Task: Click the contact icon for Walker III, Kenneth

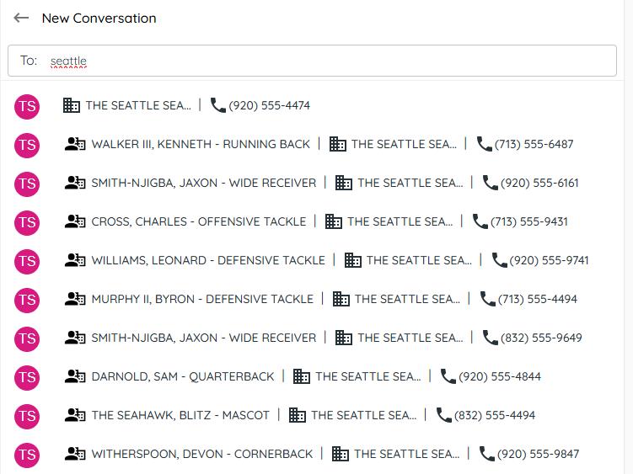Action: (75, 144)
